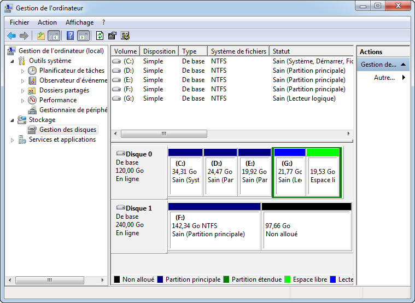
Task: Open the Action menu
Action: (x=47, y=22)
